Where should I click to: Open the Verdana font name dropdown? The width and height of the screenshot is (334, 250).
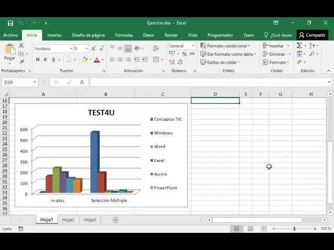70,48
